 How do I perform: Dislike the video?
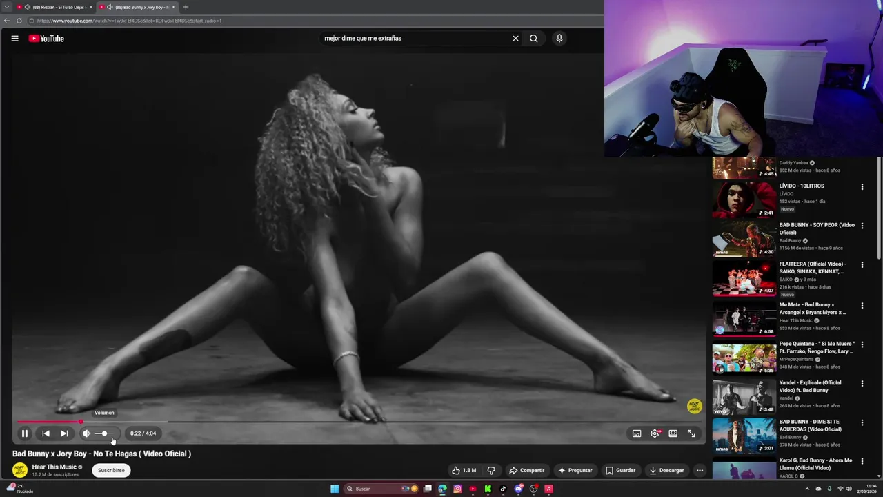(x=491, y=470)
